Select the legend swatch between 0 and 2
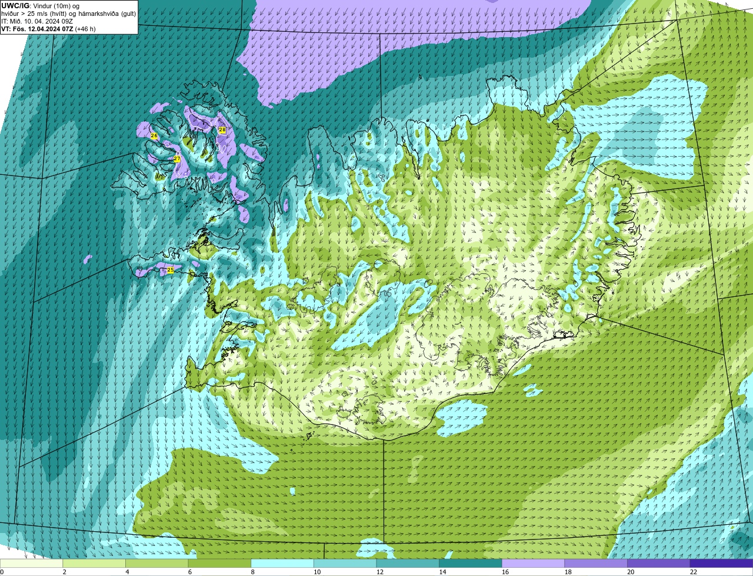 pyautogui.click(x=31, y=563)
